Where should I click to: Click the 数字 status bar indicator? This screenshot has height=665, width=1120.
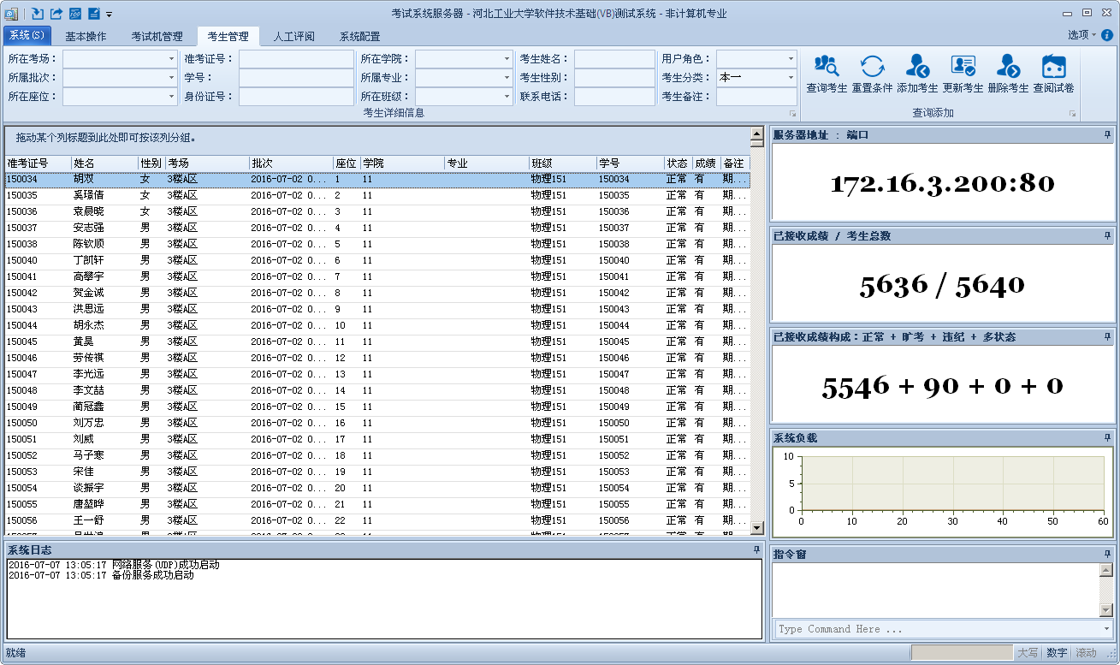[1057, 653]
